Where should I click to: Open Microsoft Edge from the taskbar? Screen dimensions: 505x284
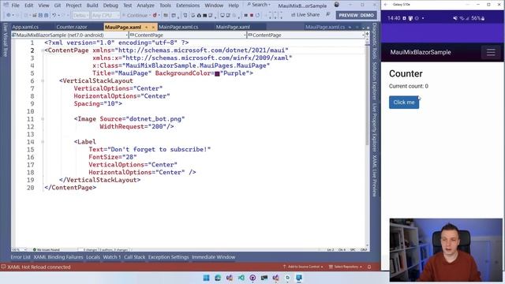coord(218,278)
